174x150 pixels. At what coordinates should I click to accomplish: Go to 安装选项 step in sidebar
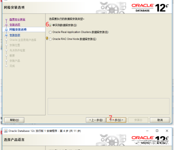[15, 25]
